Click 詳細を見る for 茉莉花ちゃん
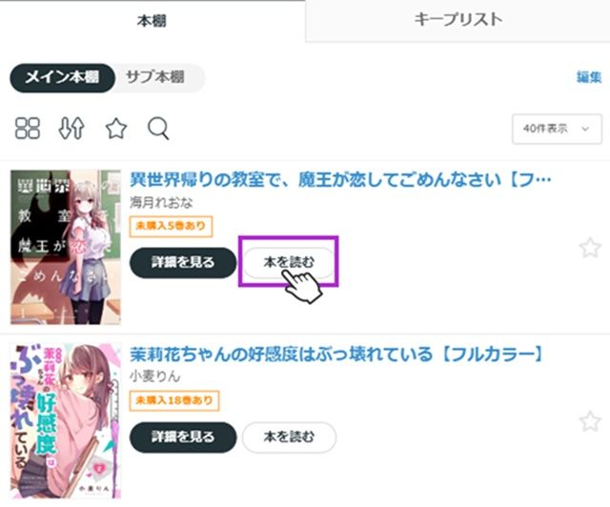 [183, 437]
